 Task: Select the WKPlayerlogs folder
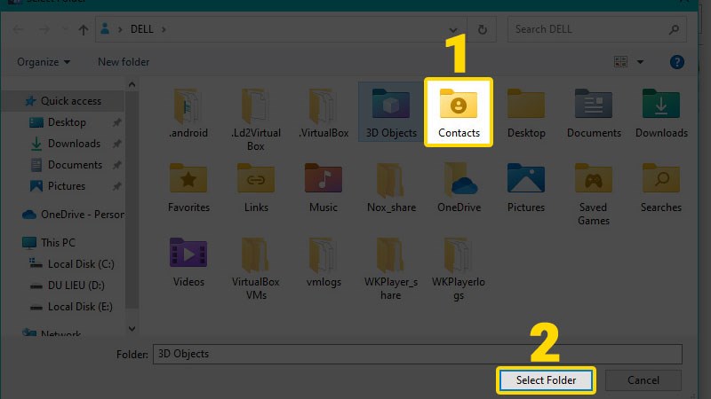[459, 270]
